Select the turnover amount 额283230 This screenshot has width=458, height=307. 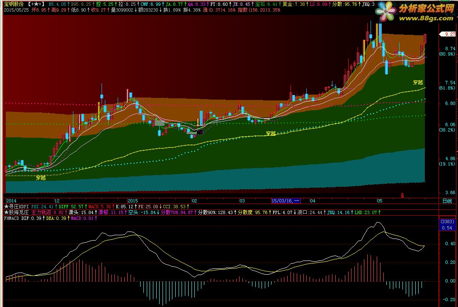pos(148,10)
